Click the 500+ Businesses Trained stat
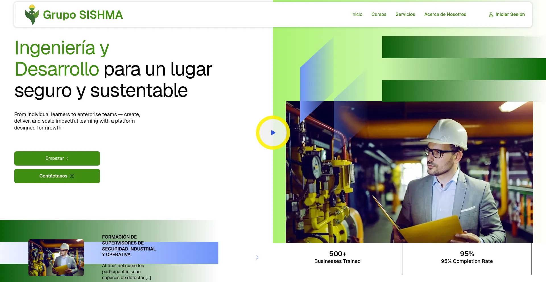The width and height of the screenshot is (546, 282). click(x=337, y=257)
